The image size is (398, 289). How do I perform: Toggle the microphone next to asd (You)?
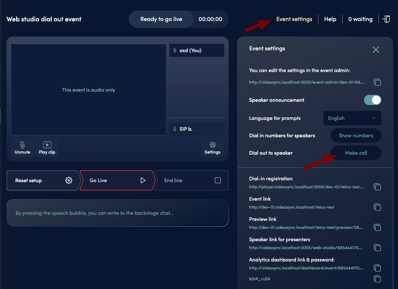coord(174,50)
